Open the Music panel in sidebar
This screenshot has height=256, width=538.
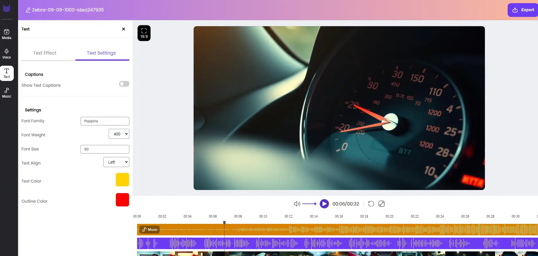click(x=7, y=93)
